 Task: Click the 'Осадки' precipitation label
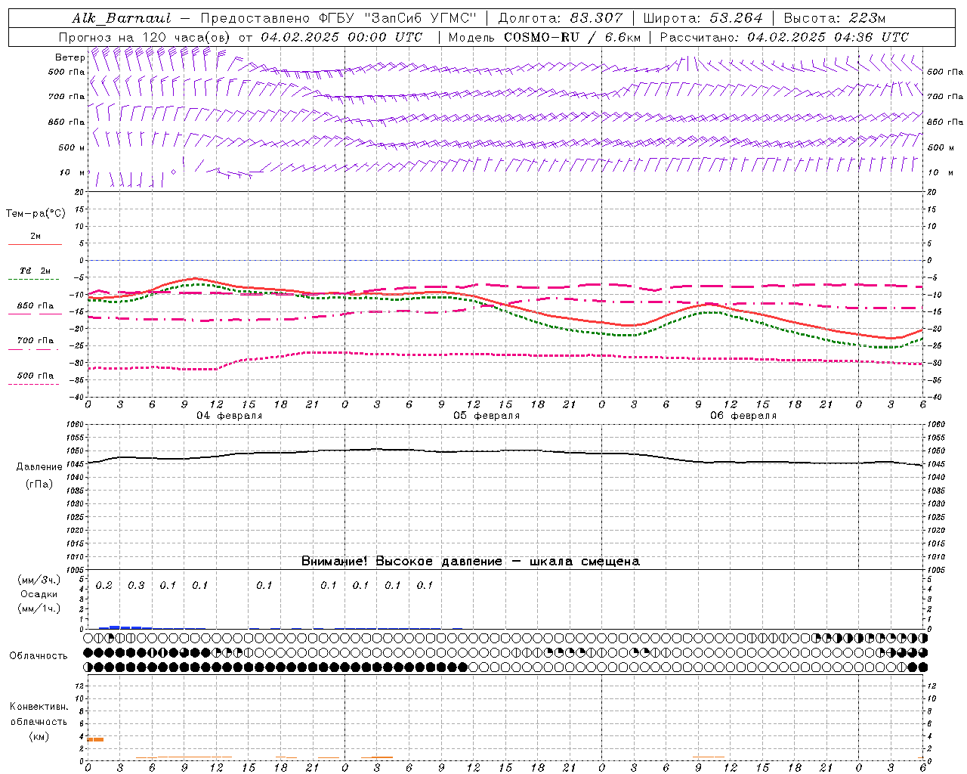[39, 594]
